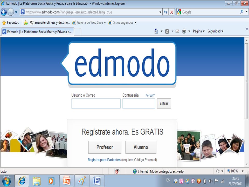Click the scrollbar down arrow
Image resolution: width=249 pixels, height=187 pixels.
click(x=246, y=164)
